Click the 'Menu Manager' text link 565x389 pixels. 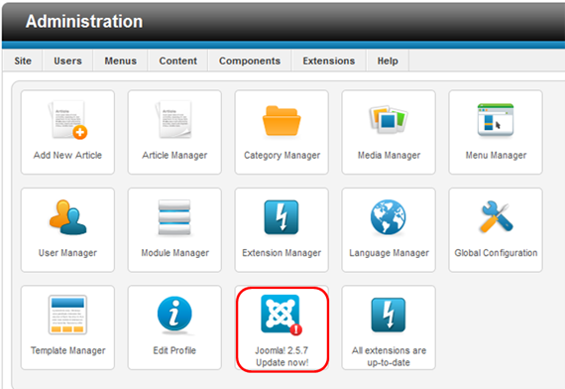(496, 155)
